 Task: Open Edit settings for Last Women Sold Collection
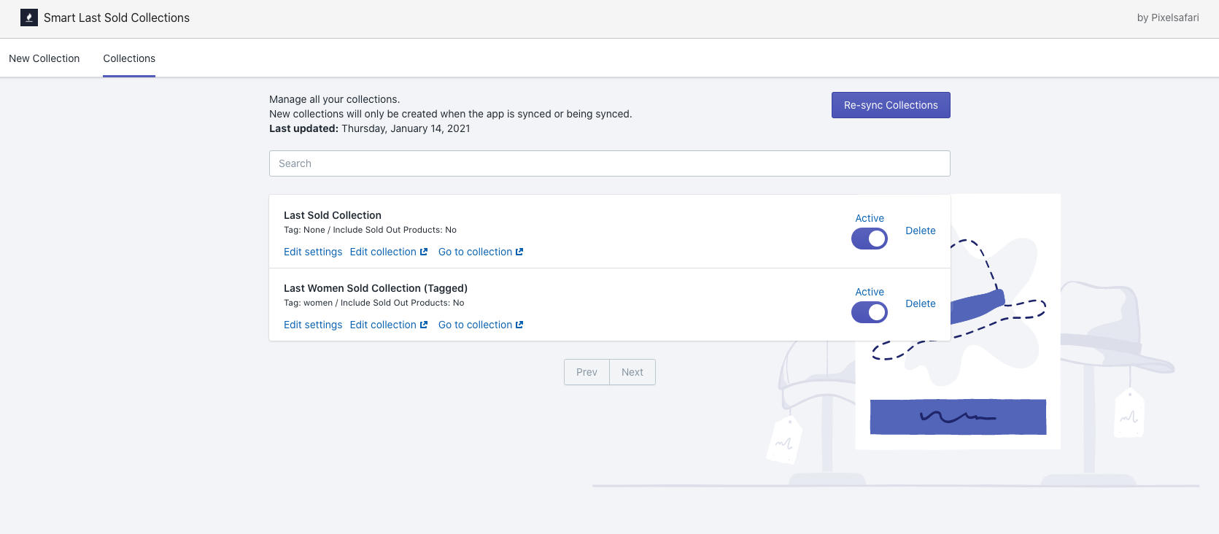[313, 325]
